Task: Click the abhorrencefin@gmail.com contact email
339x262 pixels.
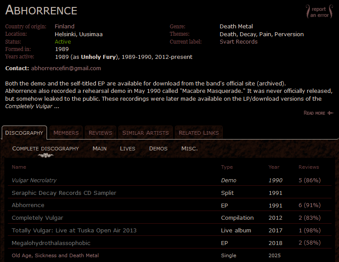Action: point(66,68)
